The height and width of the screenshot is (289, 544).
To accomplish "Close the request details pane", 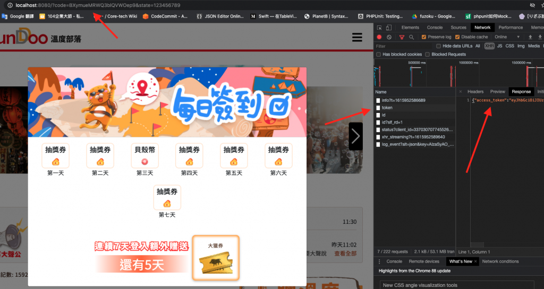I will [461, 92].
